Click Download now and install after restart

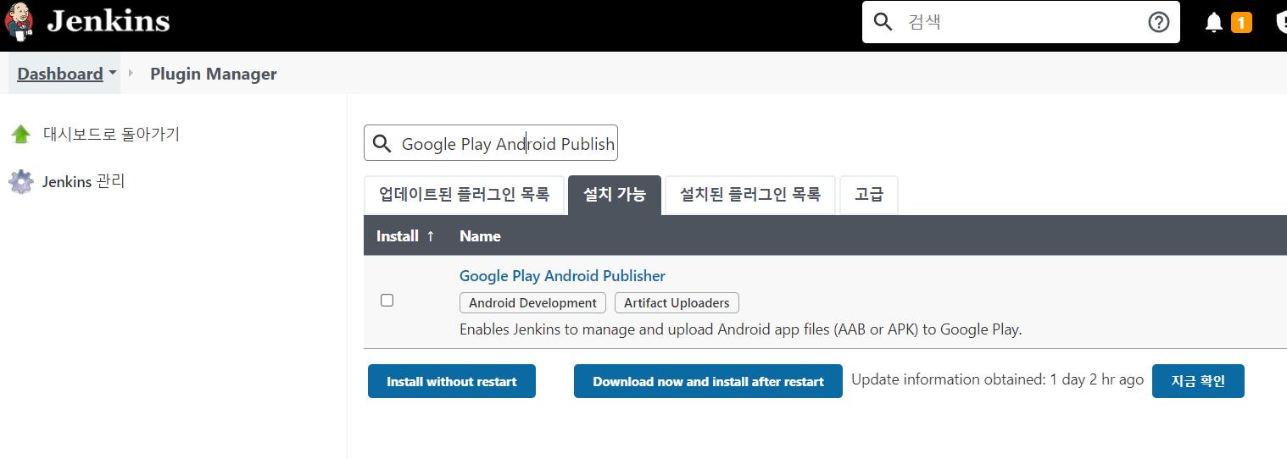708,381
